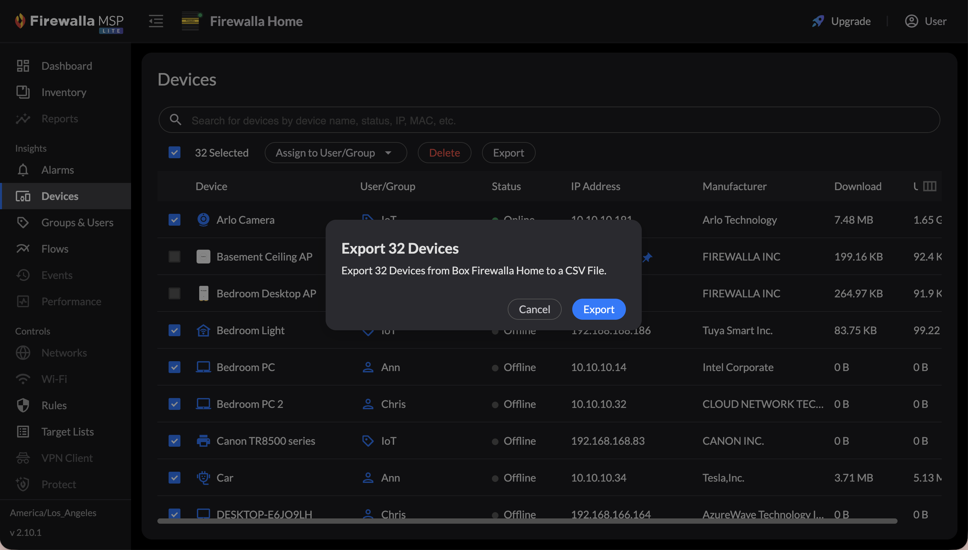Screen dimensions: 968x550
Task: Cancel the export dialog
Action: pos(534,309)
